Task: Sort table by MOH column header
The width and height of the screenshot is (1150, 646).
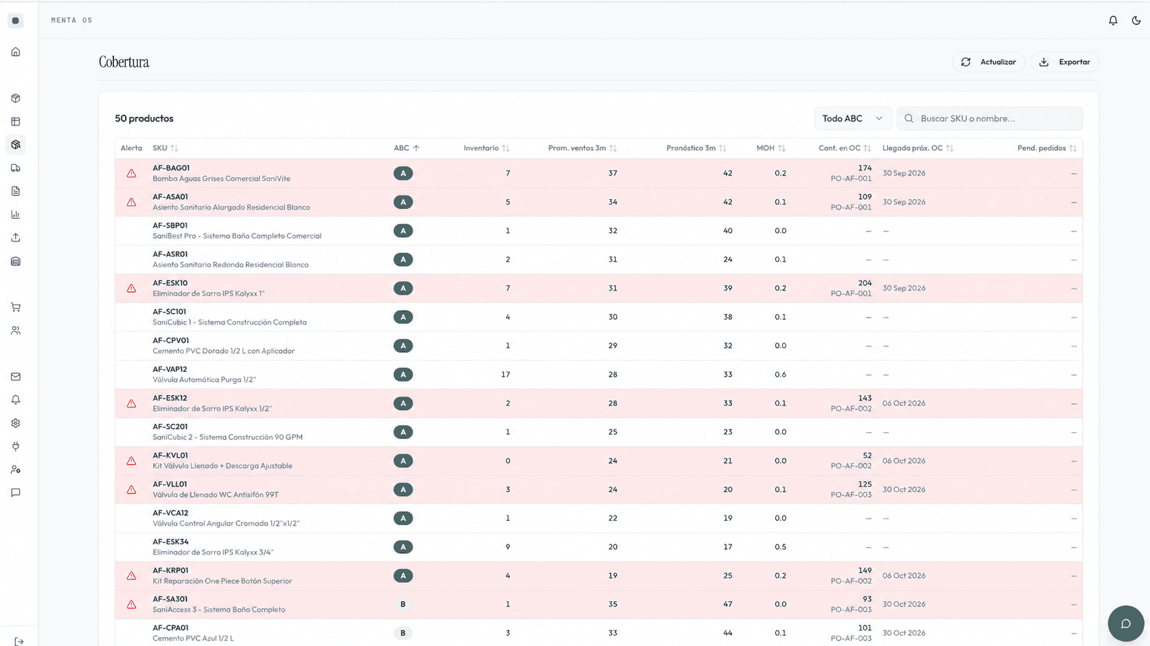Action: 771,148
